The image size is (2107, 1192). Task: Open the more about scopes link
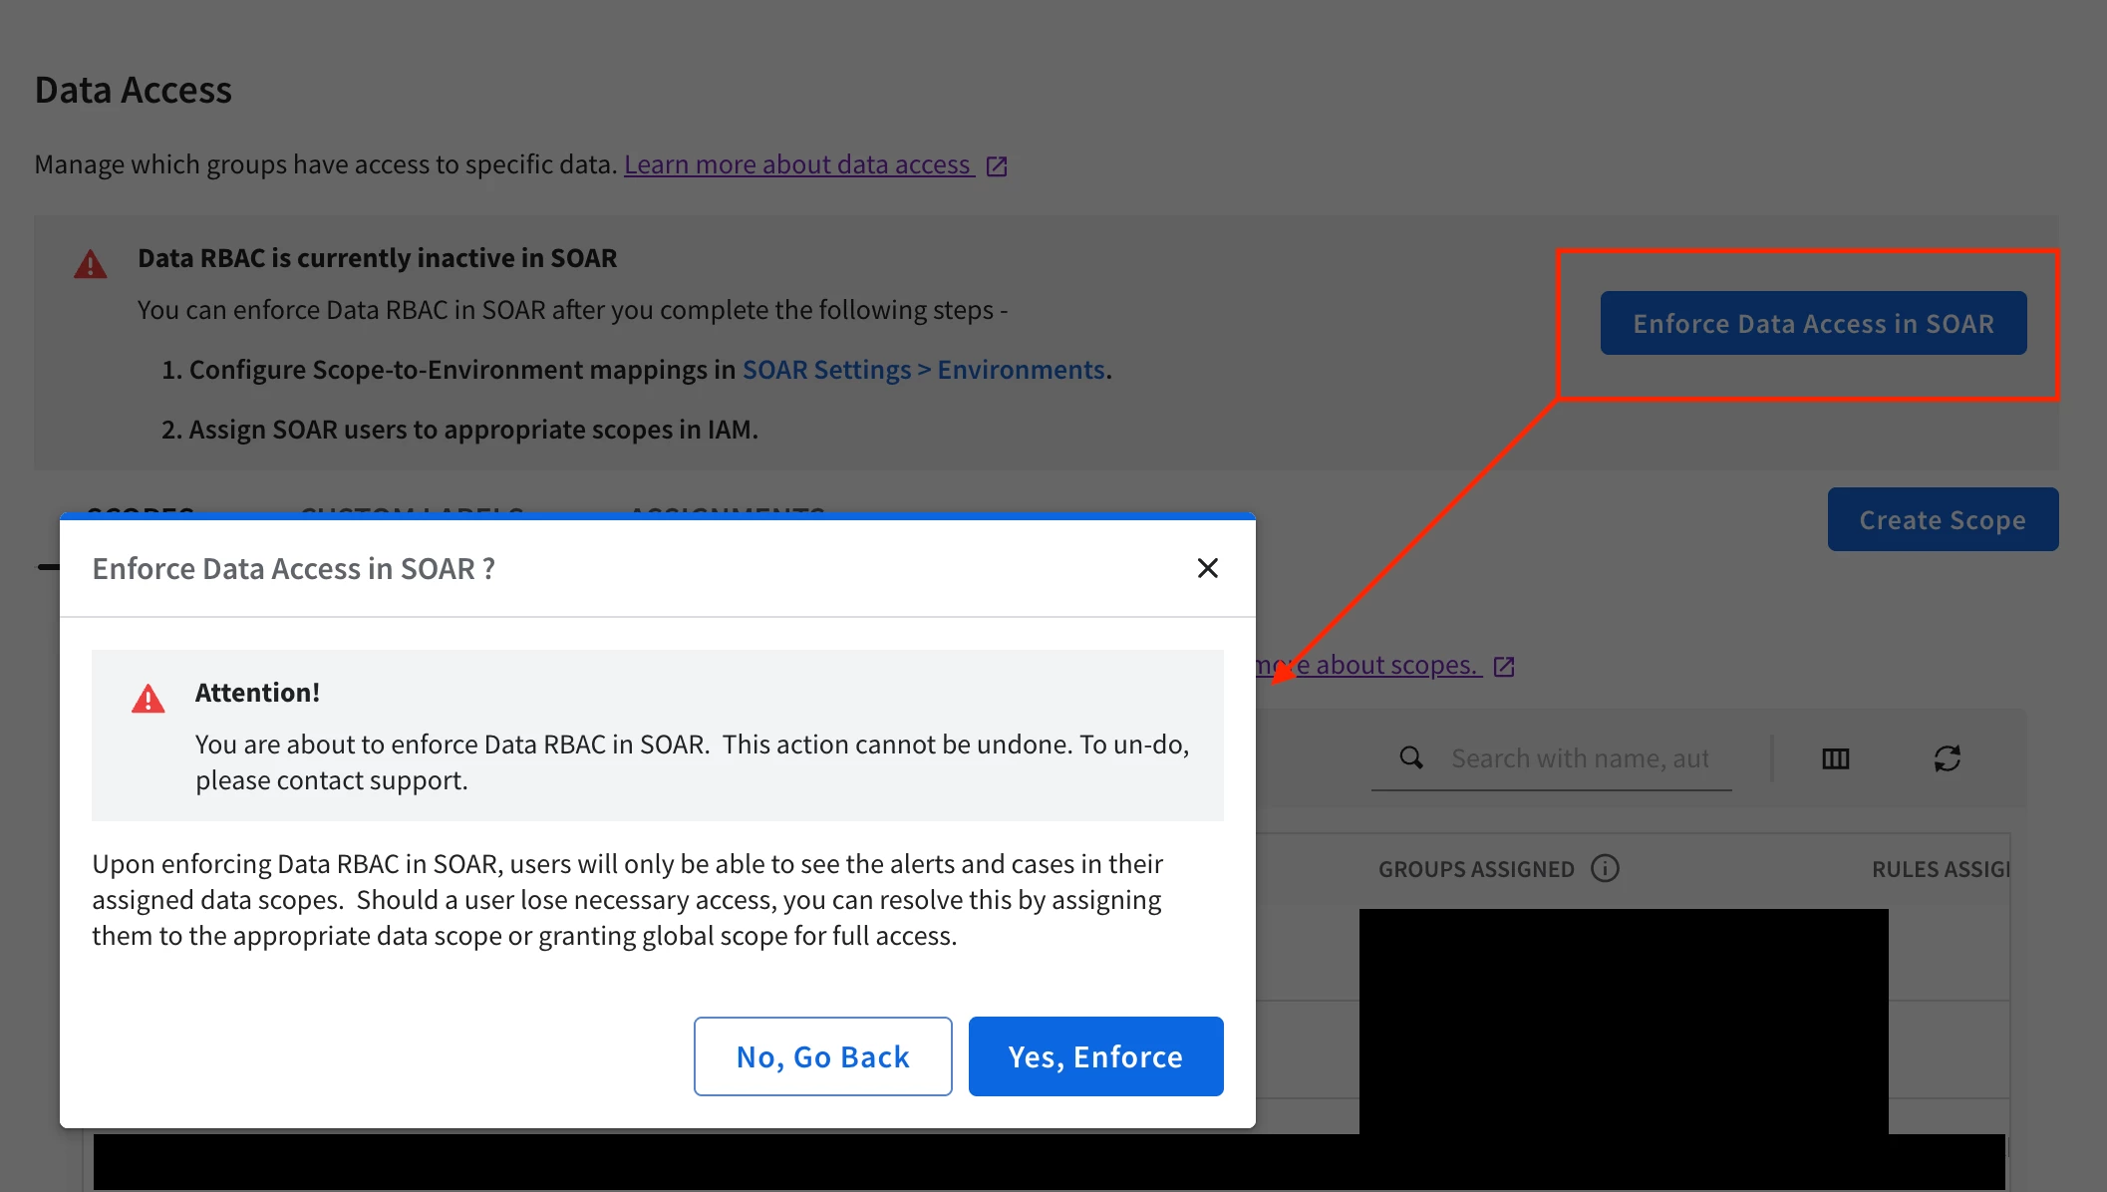[1368, 665]
